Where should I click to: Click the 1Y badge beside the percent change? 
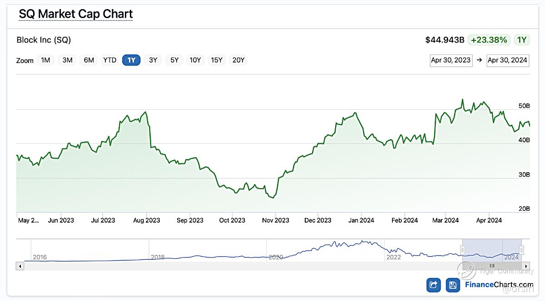(522, 40)
